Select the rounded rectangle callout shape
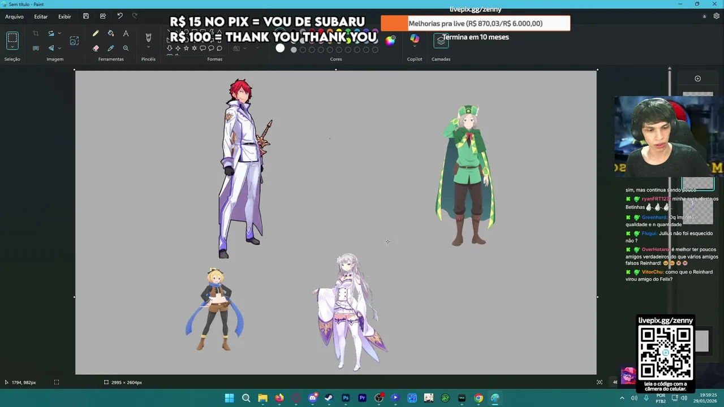The height and width of the screenshot is (407, 724). (202, 49)
